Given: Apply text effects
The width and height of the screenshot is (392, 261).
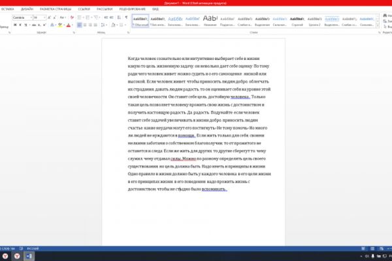Looking at the screenshot, I should (x=52, y=25).
